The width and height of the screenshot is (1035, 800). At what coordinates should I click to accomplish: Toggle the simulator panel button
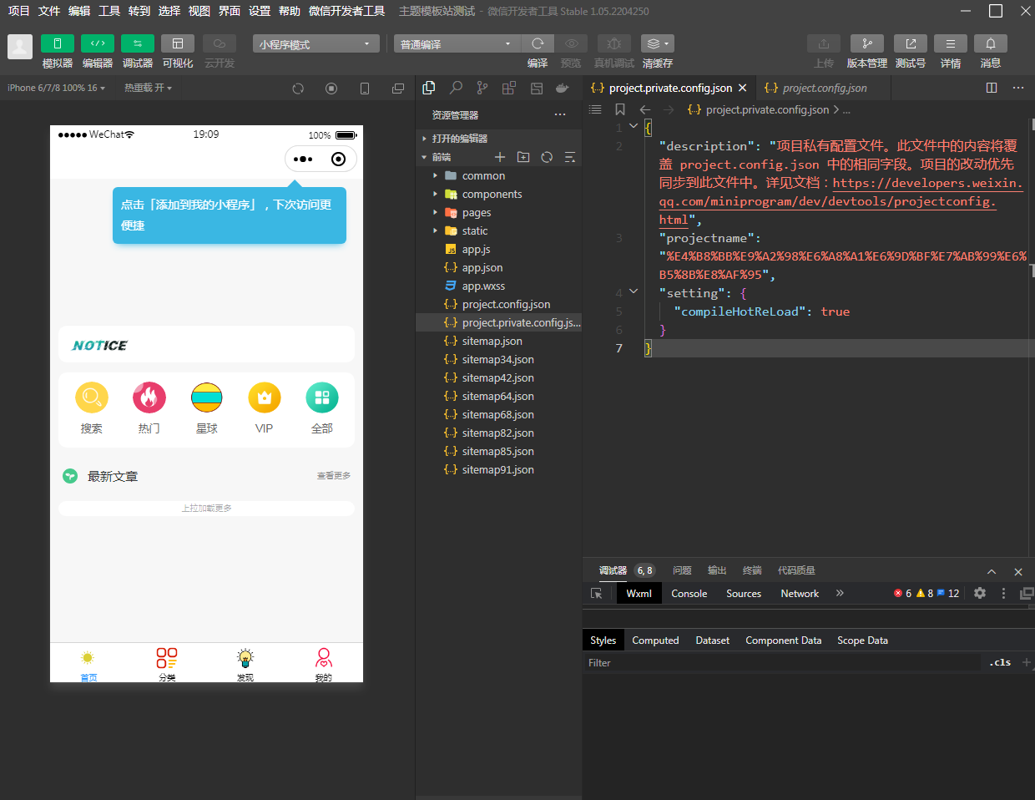tap(58, 43)
